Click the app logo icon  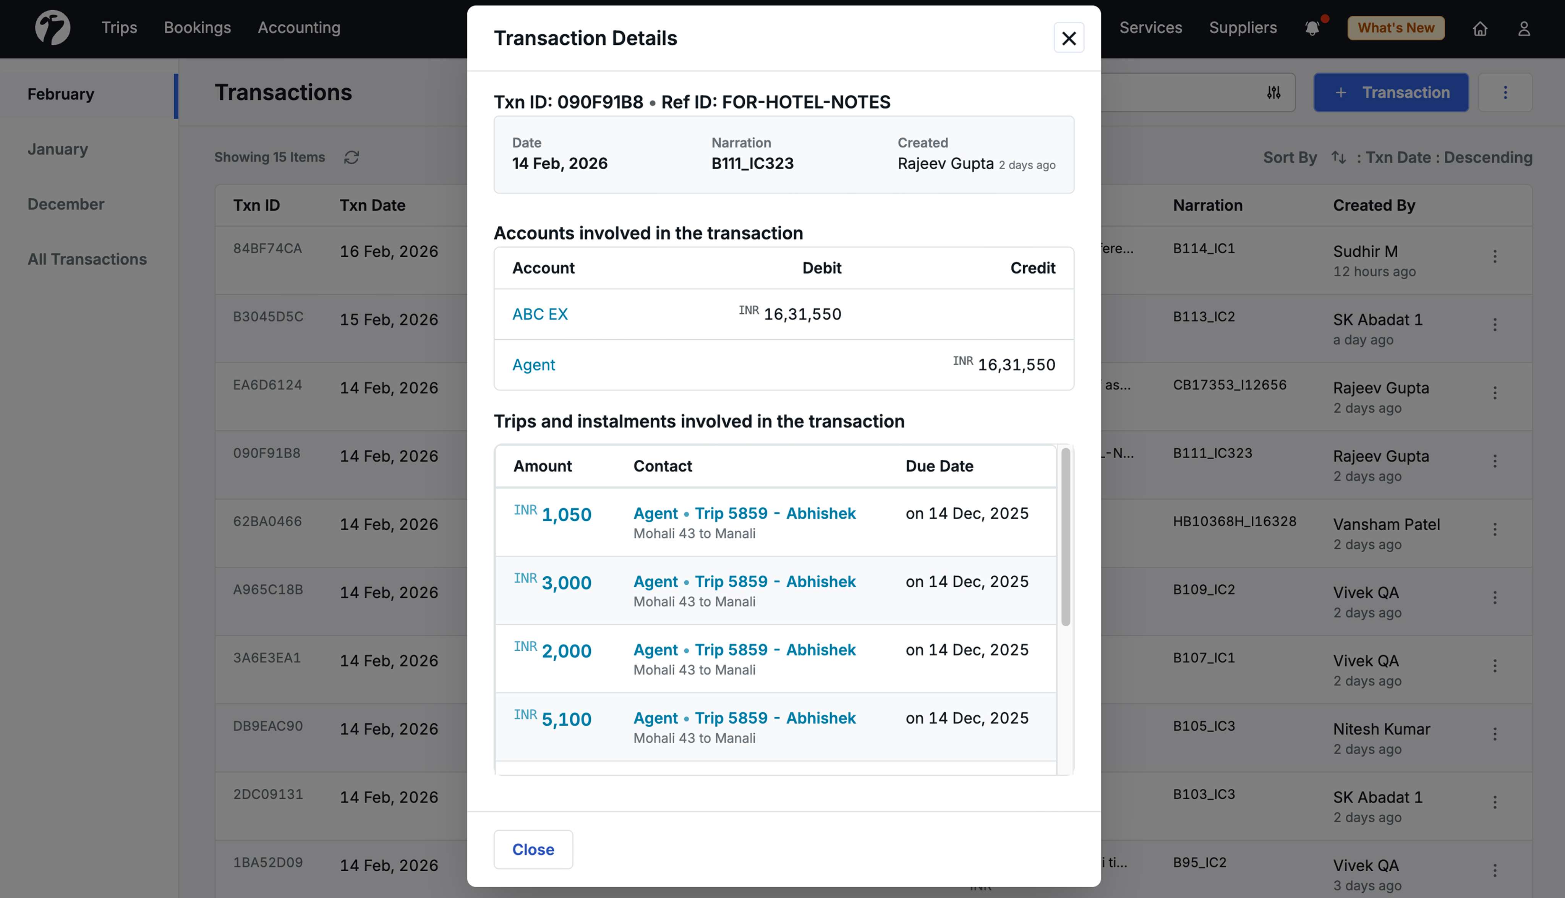[52, 28]
